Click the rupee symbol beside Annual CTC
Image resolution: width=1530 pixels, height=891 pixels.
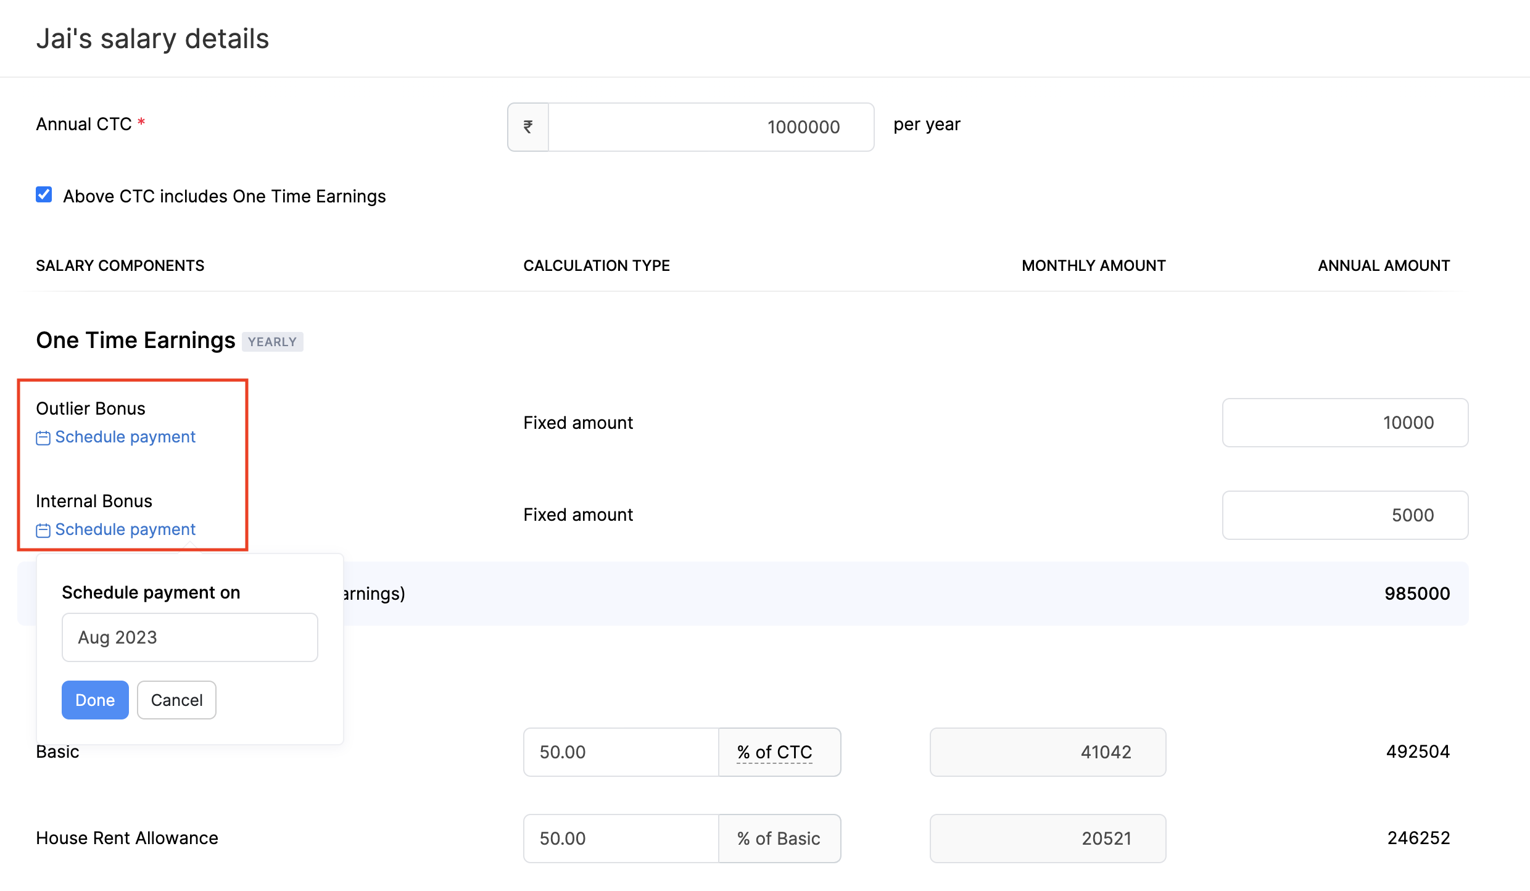528,127
